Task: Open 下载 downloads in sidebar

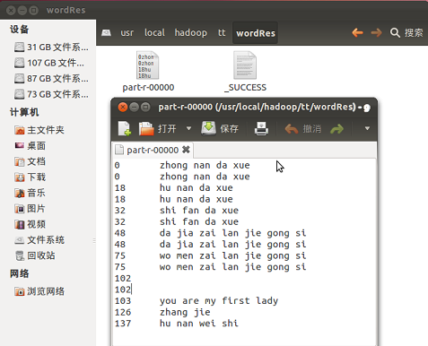Action: point(31,177)
